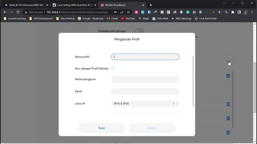The image size is (257, 144).
Task: Open the pink A extension icon
Action: (137, 12)
